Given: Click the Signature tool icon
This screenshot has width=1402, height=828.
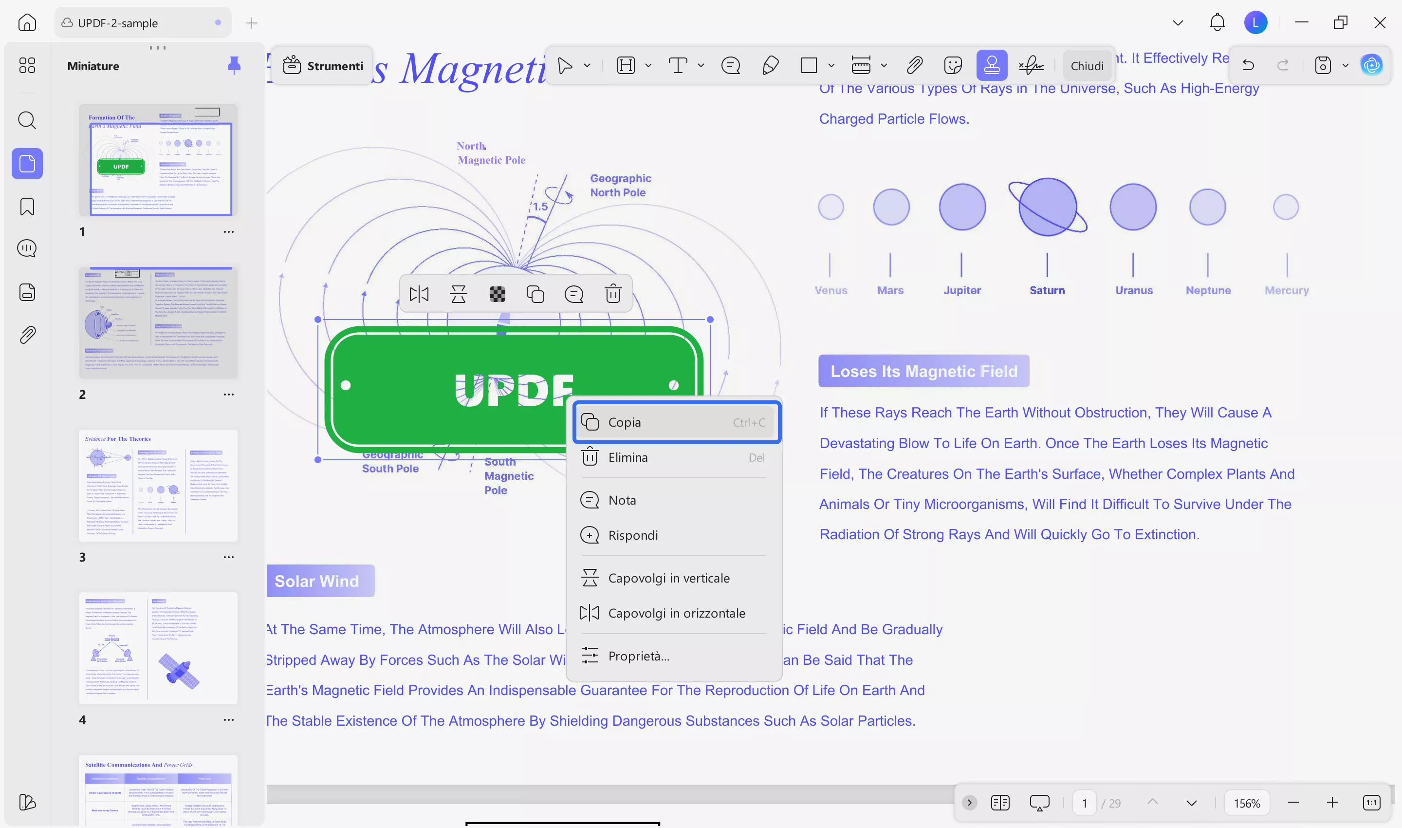Looking at the screenshot, I should [x=1031, y=66].
